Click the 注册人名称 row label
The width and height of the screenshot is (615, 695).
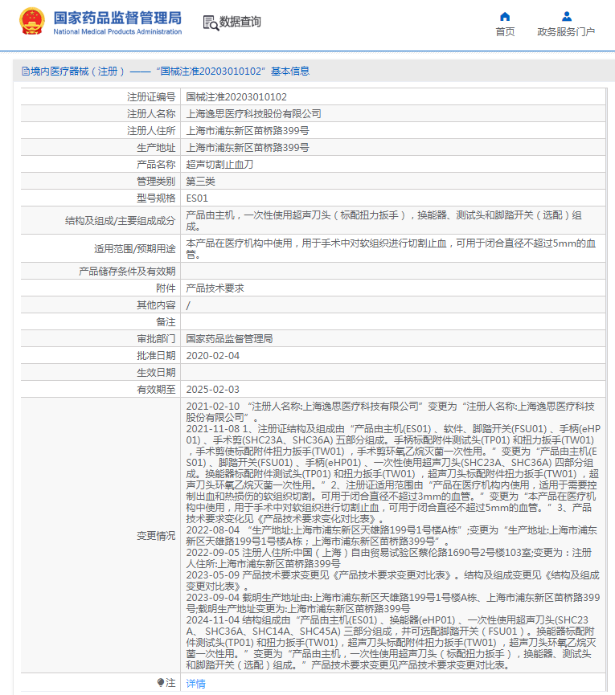[x=151, y=114]
